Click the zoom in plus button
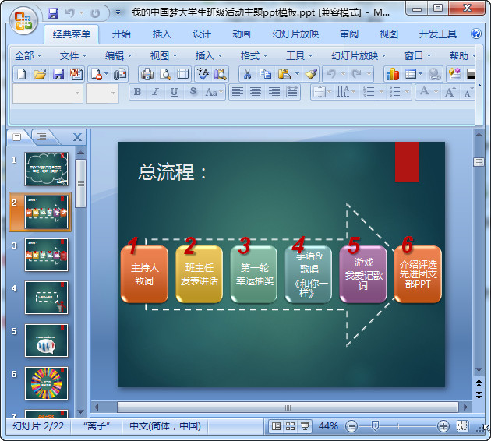The height and width of the screenshot is (441, 491). point(443,426)
